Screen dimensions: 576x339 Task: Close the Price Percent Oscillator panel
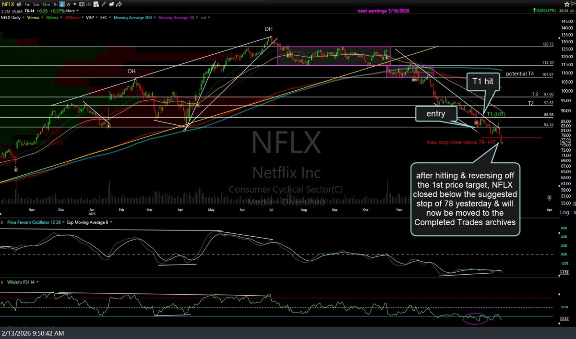[x=2, y=222]
